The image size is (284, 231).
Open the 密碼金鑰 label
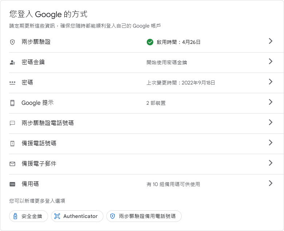pyautogui.click(x=33, y=62)
